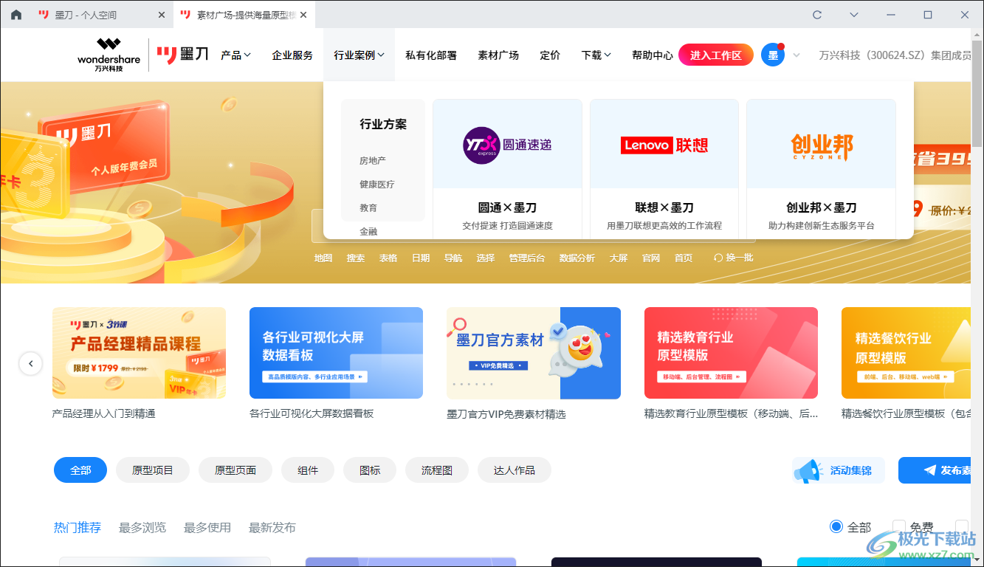Click the Wondershare 万兴科技 logo
Viewport: 984px width, 567px height.
point(109,54)
